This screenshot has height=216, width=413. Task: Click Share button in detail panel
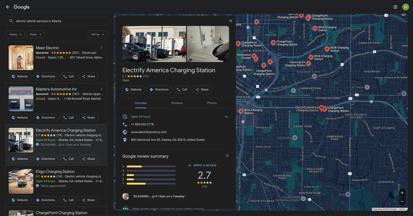click(202, 90)
